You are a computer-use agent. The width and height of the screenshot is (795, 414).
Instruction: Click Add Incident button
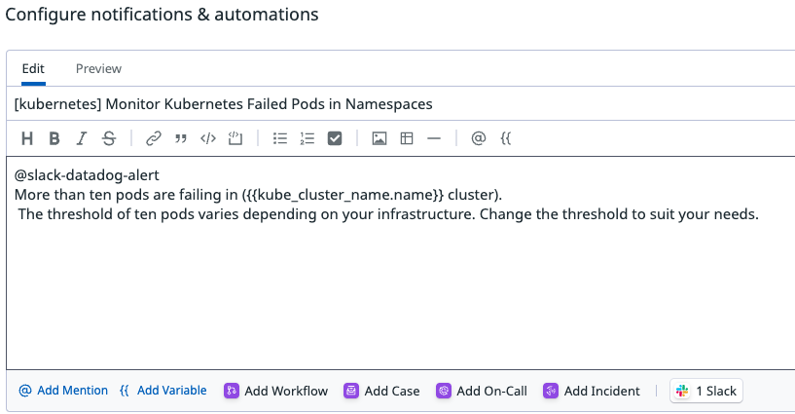point(592,392)
